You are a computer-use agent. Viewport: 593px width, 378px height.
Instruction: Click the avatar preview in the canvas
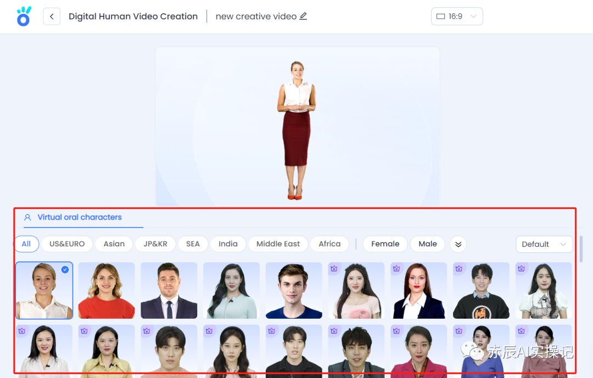coord(296,129)
